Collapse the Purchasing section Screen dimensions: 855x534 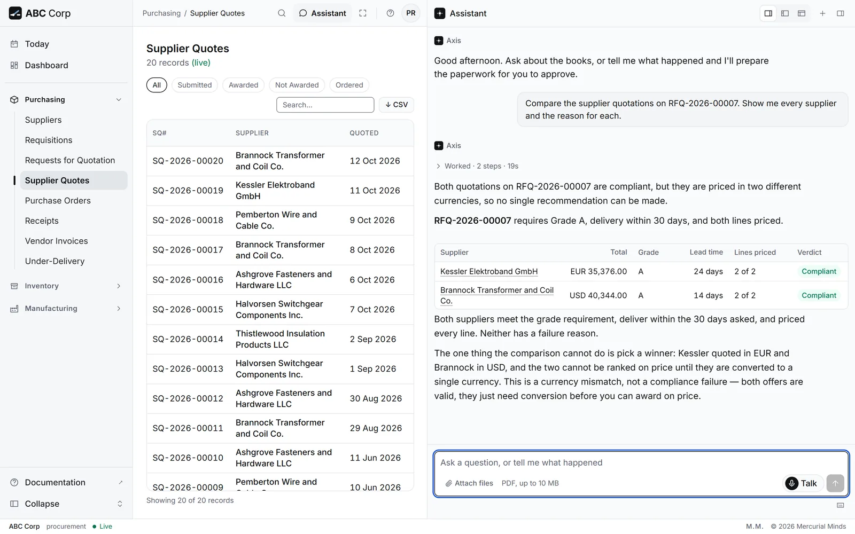(66, 99)
